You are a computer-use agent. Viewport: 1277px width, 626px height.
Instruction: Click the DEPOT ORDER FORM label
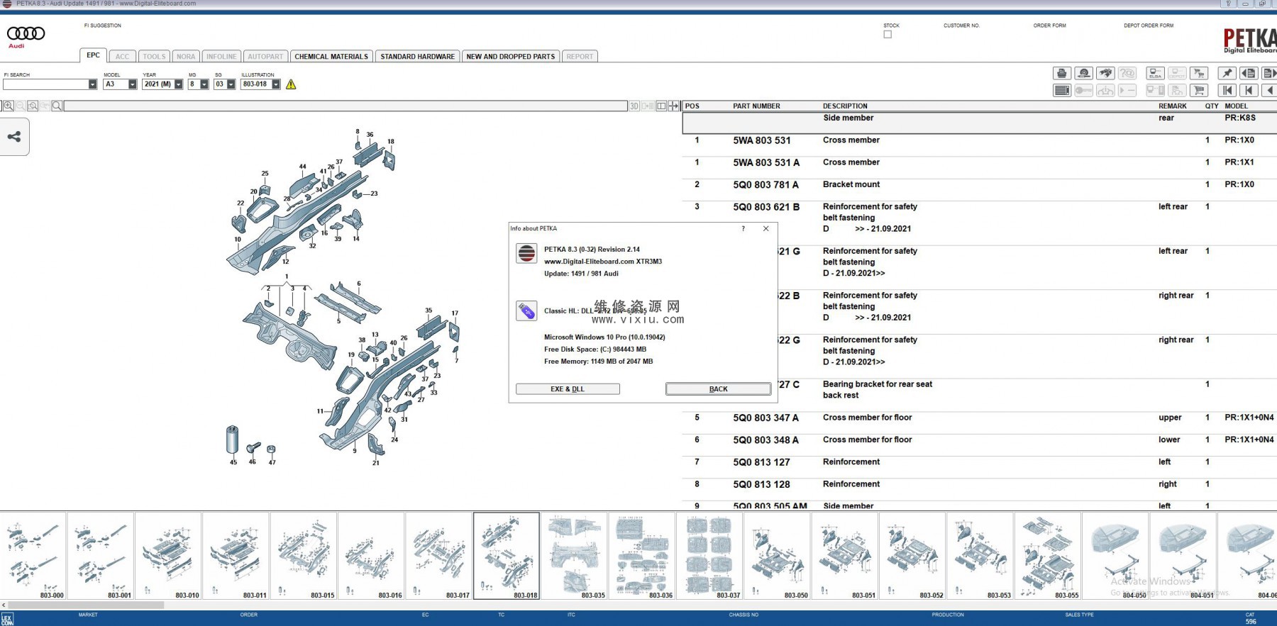tap(1149, 26)
